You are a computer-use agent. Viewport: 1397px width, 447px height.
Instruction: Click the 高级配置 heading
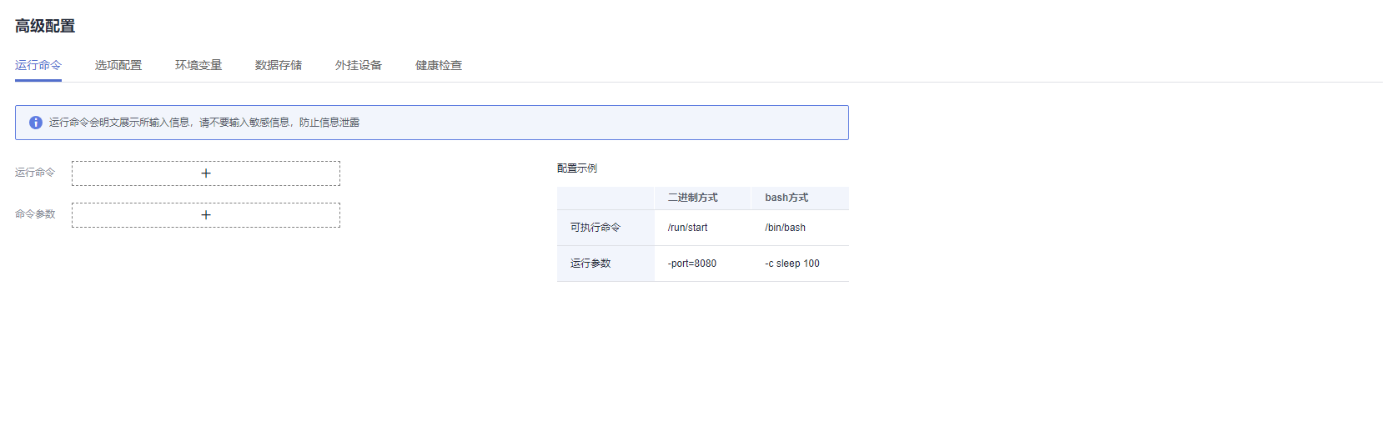click(45, 26)
